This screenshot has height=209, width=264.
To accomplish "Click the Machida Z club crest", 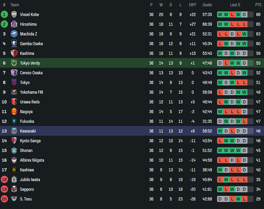I will tap(14, 34).
